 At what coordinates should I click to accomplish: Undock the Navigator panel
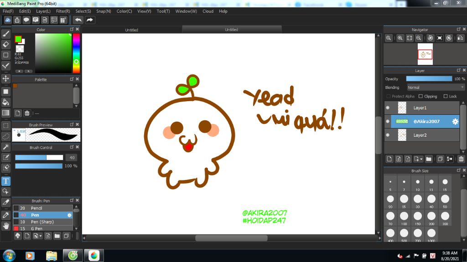pos(459,29)
